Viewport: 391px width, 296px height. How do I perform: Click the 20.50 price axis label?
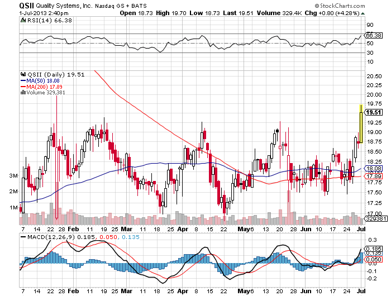(374, 77)
